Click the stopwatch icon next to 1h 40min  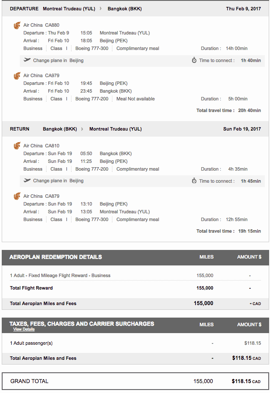(194, 60)
